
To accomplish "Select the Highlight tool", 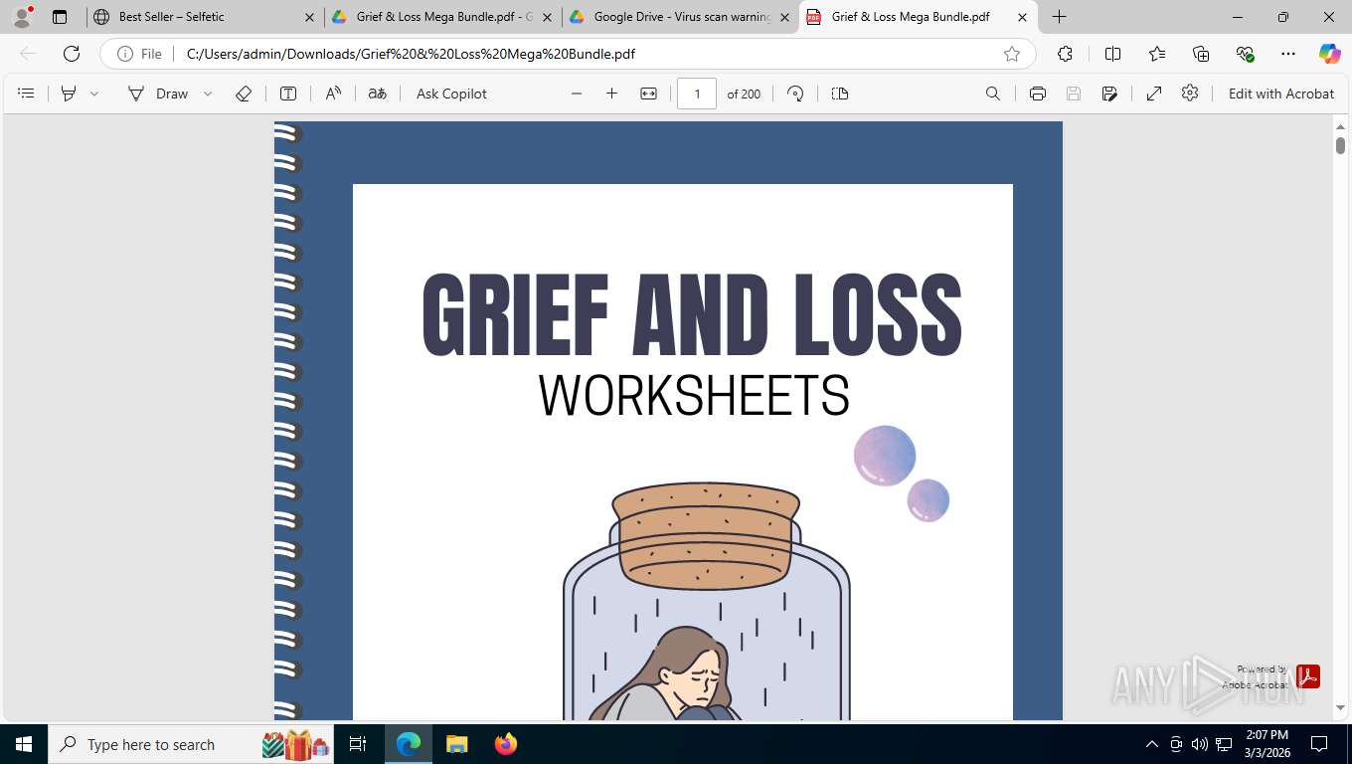I will [x=69, y=94].
